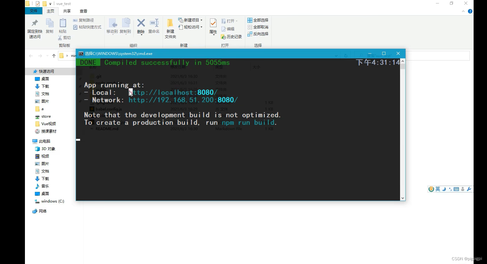Click Up one level arrow
Image resolution: width=487 pixels, height=264 pixels.
(54, 56)
